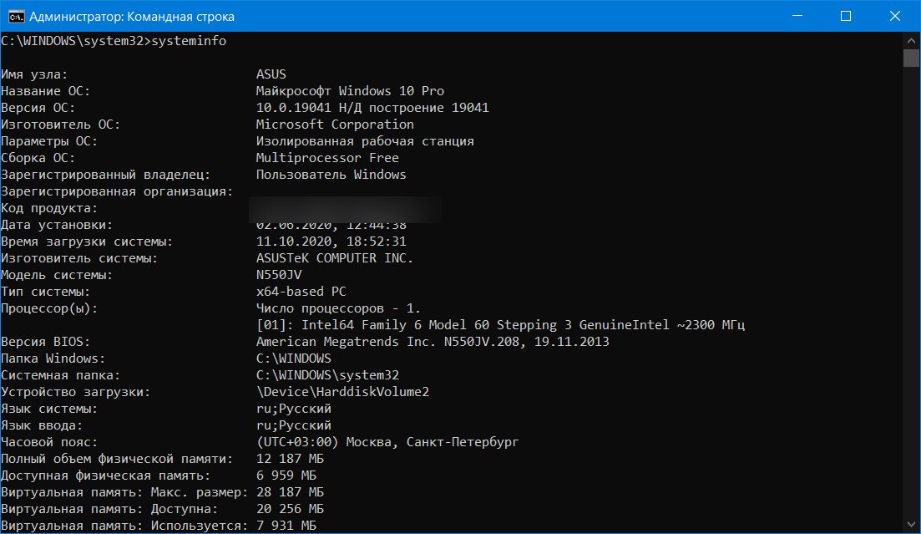The height and width of the screenshot is (534, 921).
Task: Minimize the Command Prompt window
Action: [x=797, y=16]
